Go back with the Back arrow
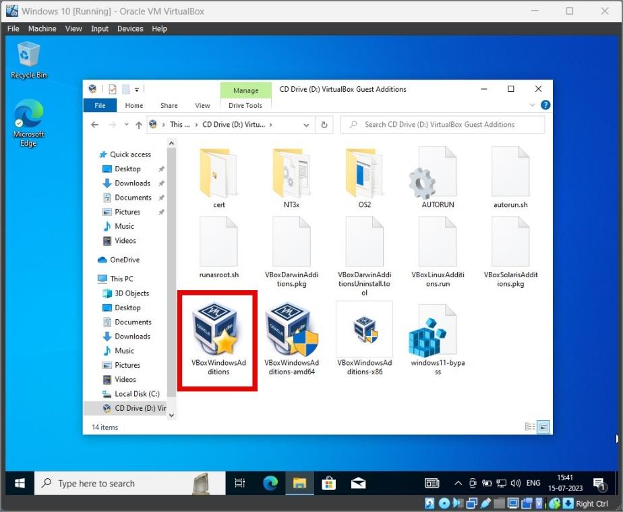The image size is (623, 512). point(94,125)
